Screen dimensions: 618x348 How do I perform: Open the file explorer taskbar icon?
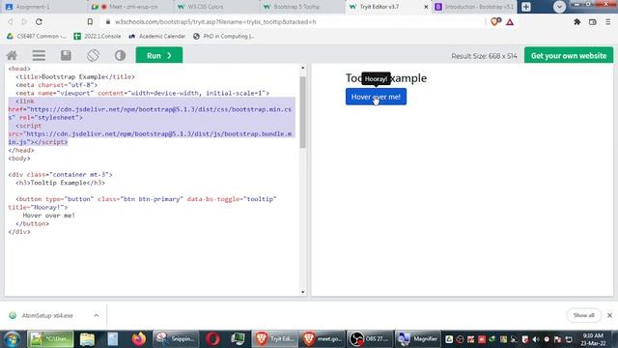coord(87,339)
